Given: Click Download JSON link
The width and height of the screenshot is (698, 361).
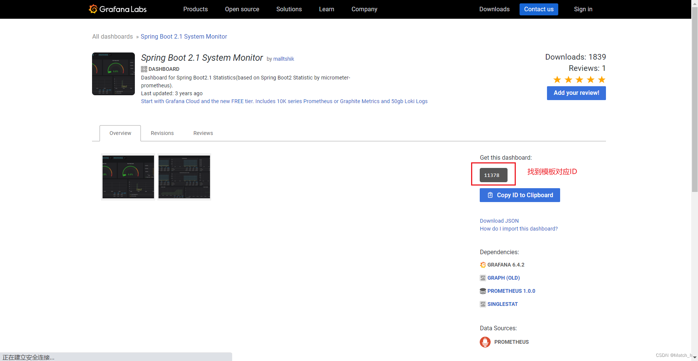Looking at the screenshot, I should coord(499,221).
